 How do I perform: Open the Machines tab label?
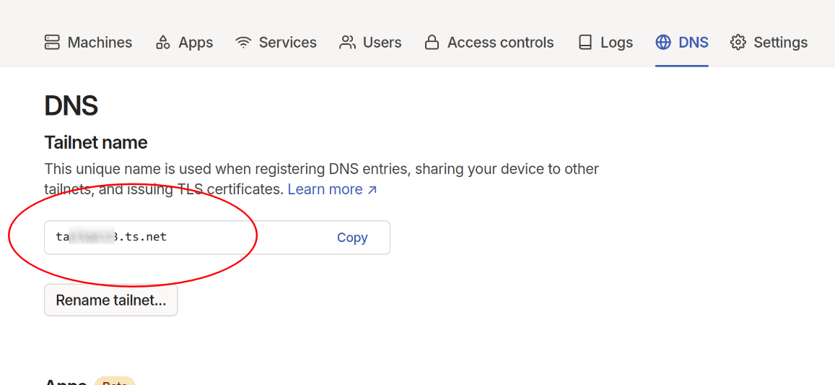coord(100,43)
